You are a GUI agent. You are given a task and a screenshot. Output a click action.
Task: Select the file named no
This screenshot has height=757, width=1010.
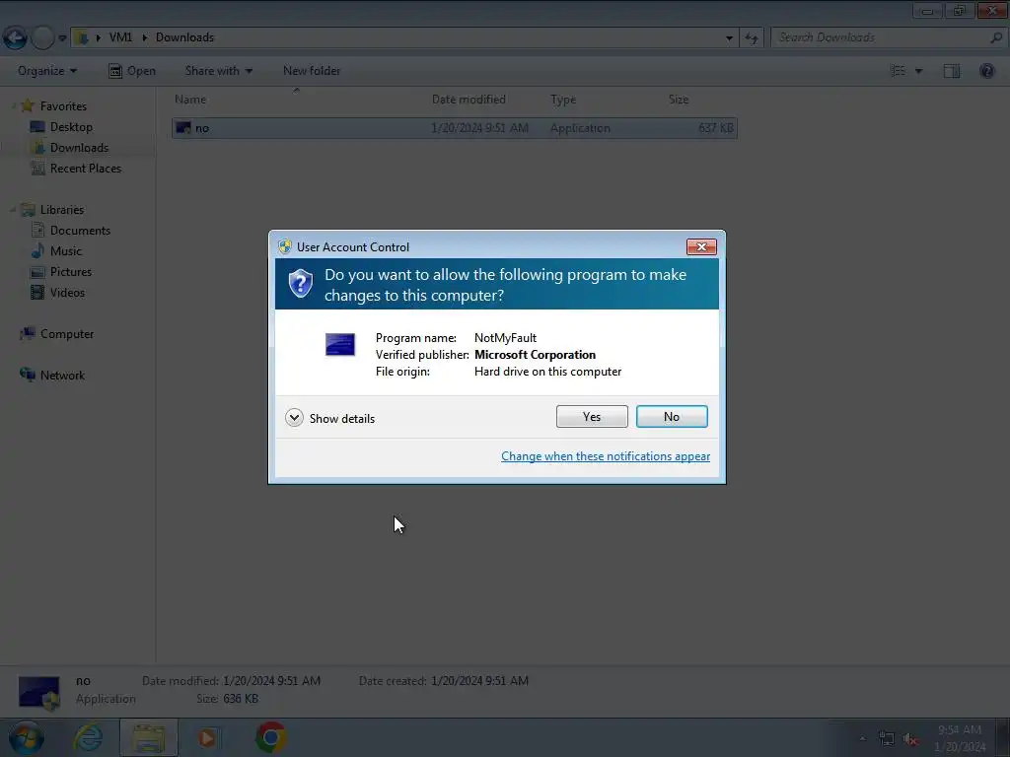point(454,128)
